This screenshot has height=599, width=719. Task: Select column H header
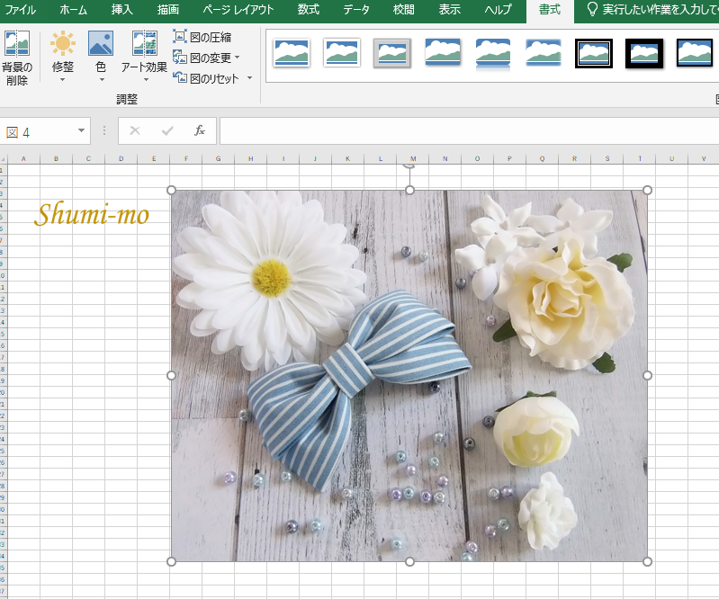click(x=250, y=159)
